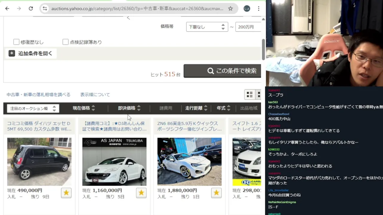
Task: Open the 表示順について link
Action: [95, 95]
